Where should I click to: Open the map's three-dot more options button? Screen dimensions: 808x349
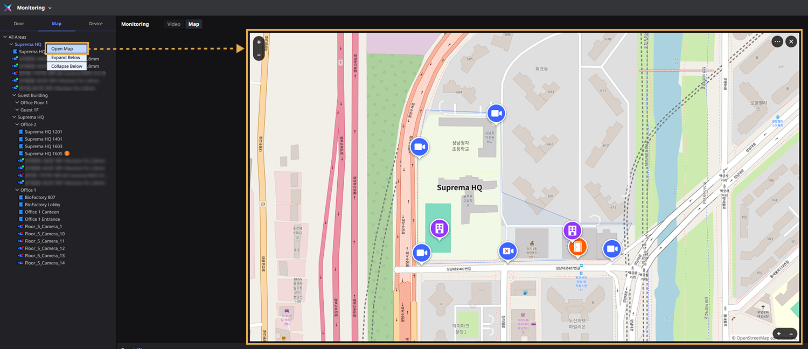point(777,41)
